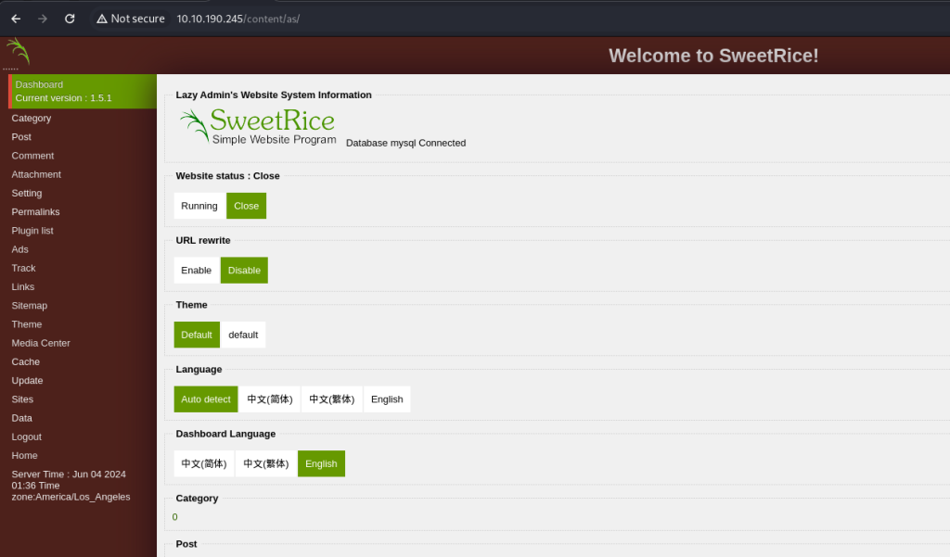Open Links in sidebar

click(23, 287)
